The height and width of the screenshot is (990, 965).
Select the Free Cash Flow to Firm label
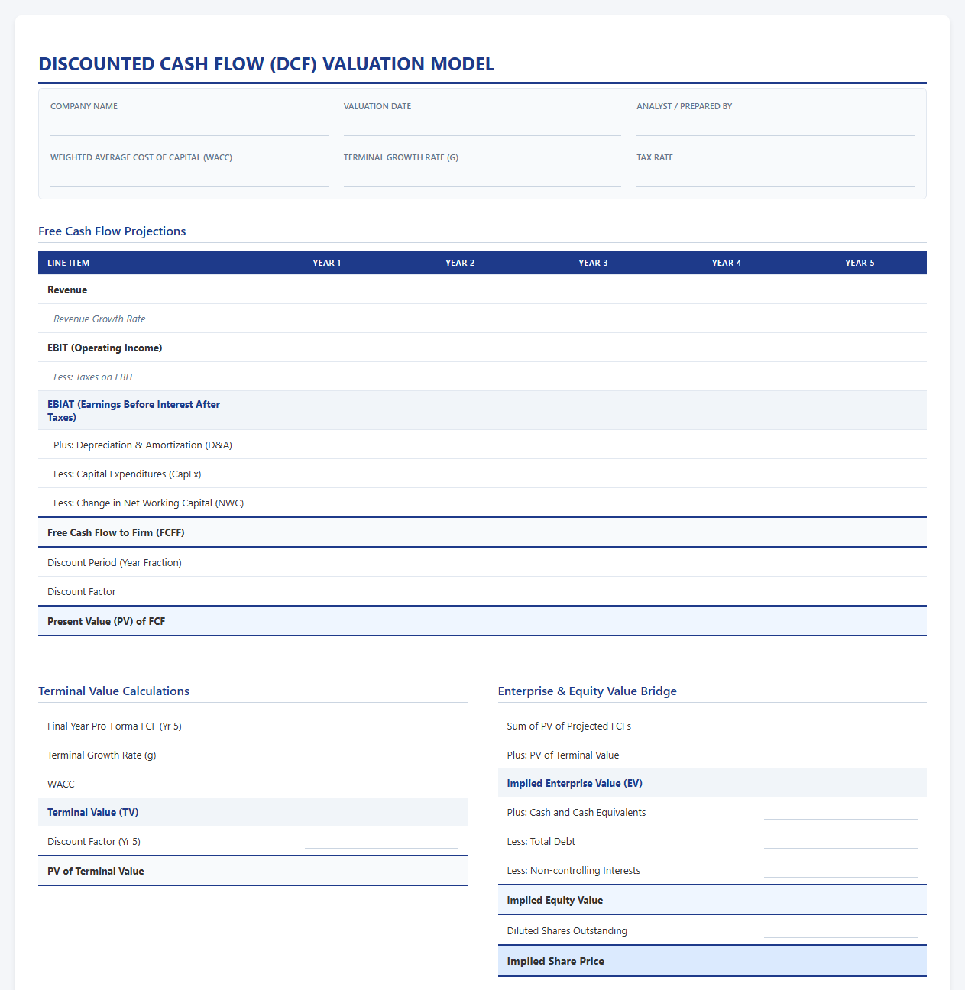pyautogui.click(x=116, y=532)
